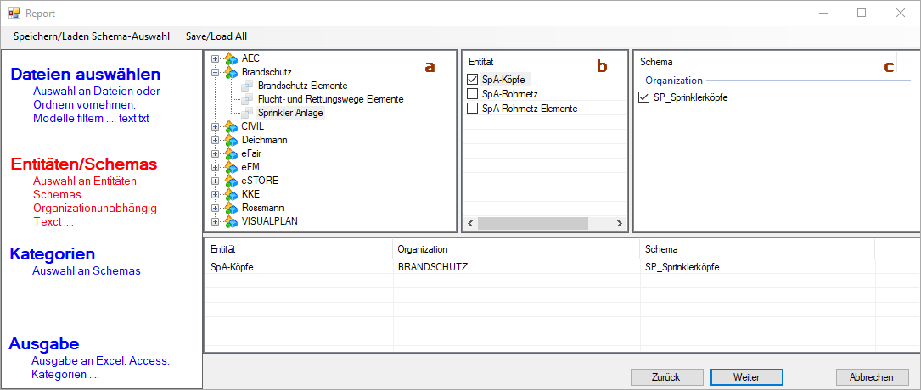This screenshot has height=390, width=921.
Task: Go to the Entitäten/Schemas step
Action: pos(84,164)
